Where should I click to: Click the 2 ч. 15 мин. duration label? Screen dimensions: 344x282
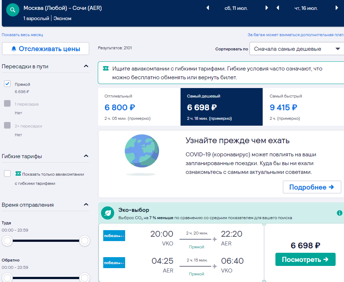(197, 260)
